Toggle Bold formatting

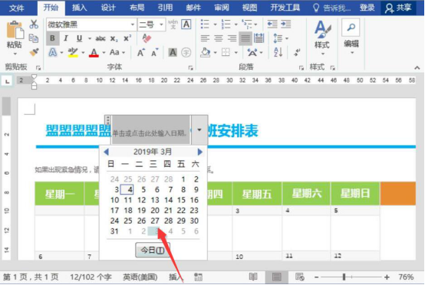point(52,38)
